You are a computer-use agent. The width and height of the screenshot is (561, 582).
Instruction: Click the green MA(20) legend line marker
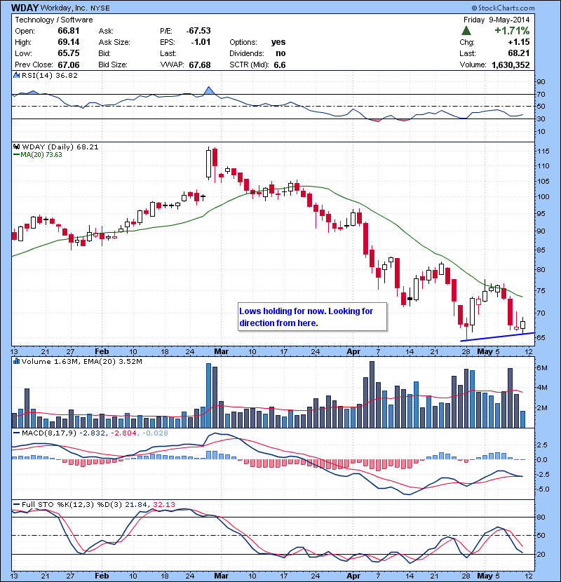coord(16,155)
